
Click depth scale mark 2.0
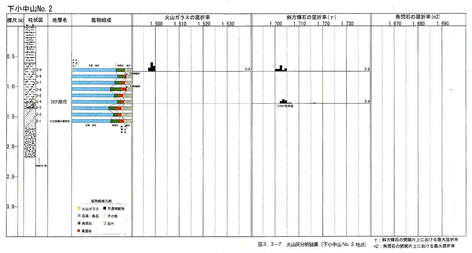(x=12, y=147)
